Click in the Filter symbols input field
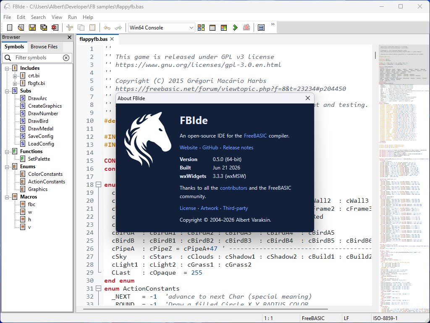 (x=37, y=58)
